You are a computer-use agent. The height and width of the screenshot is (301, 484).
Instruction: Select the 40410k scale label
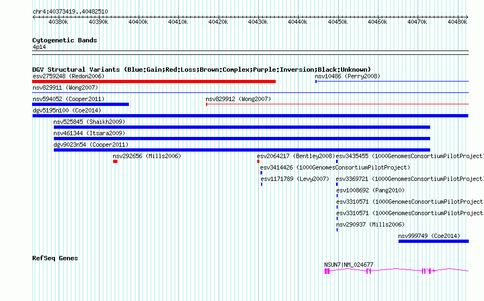click(x=178, y=22)
